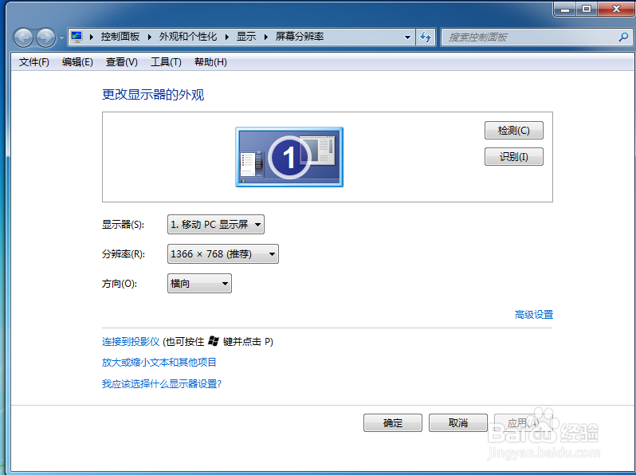Image resolution: width=636 pixels, height=475 pixels.
Task: Open the 工具(T) menu
Action: click(166, 62)
